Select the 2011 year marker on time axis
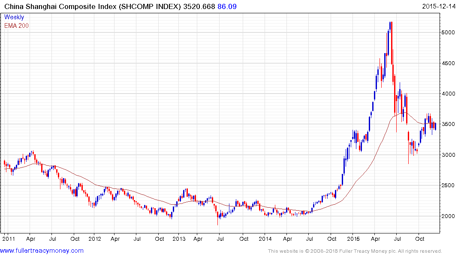Viewport: 461px width, 257px height. (9, 239)
